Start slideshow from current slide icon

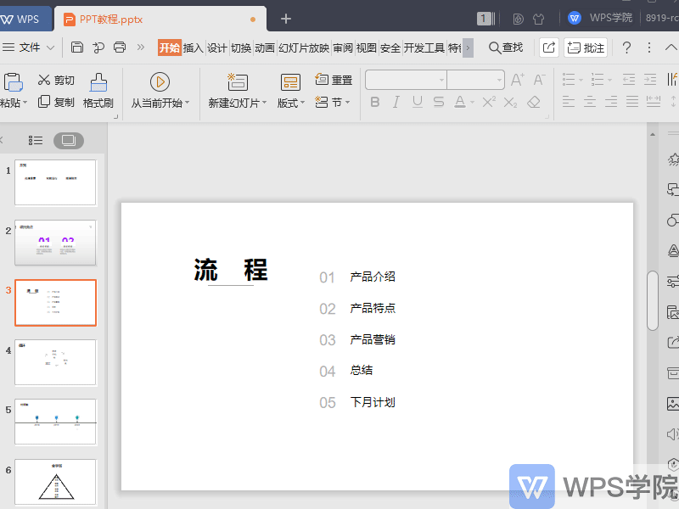coord(160,81)
